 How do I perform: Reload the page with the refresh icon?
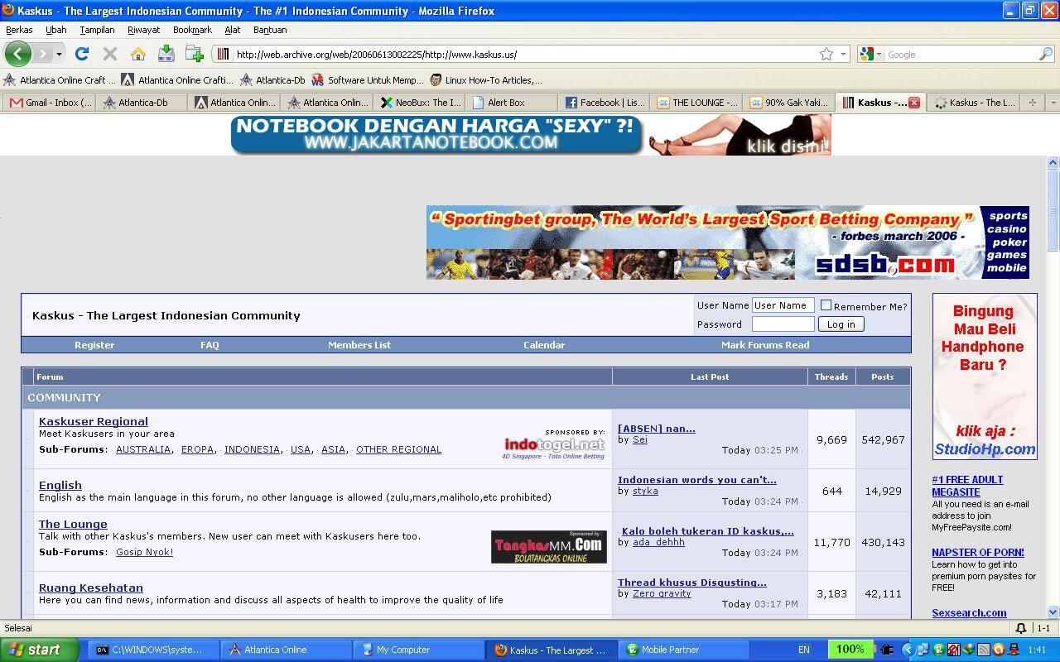point(81,54)
